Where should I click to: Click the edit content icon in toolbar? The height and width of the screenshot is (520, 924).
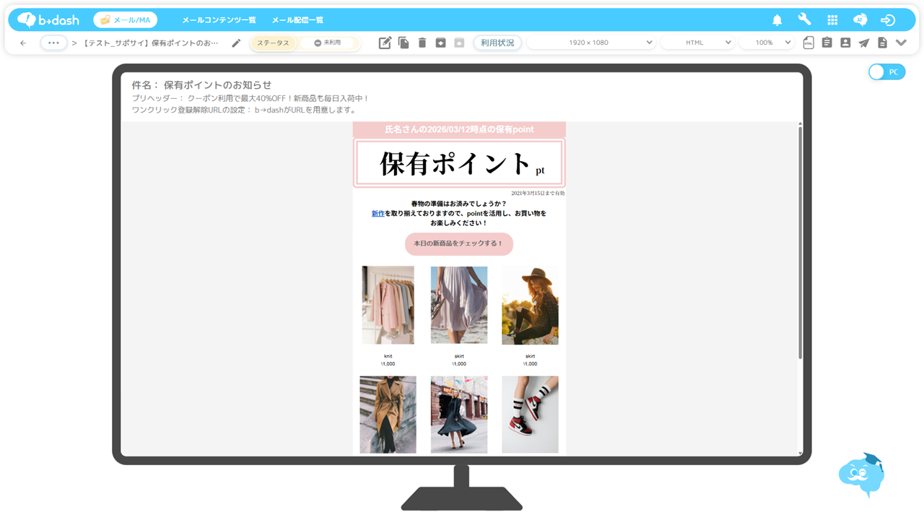[385, 43]
